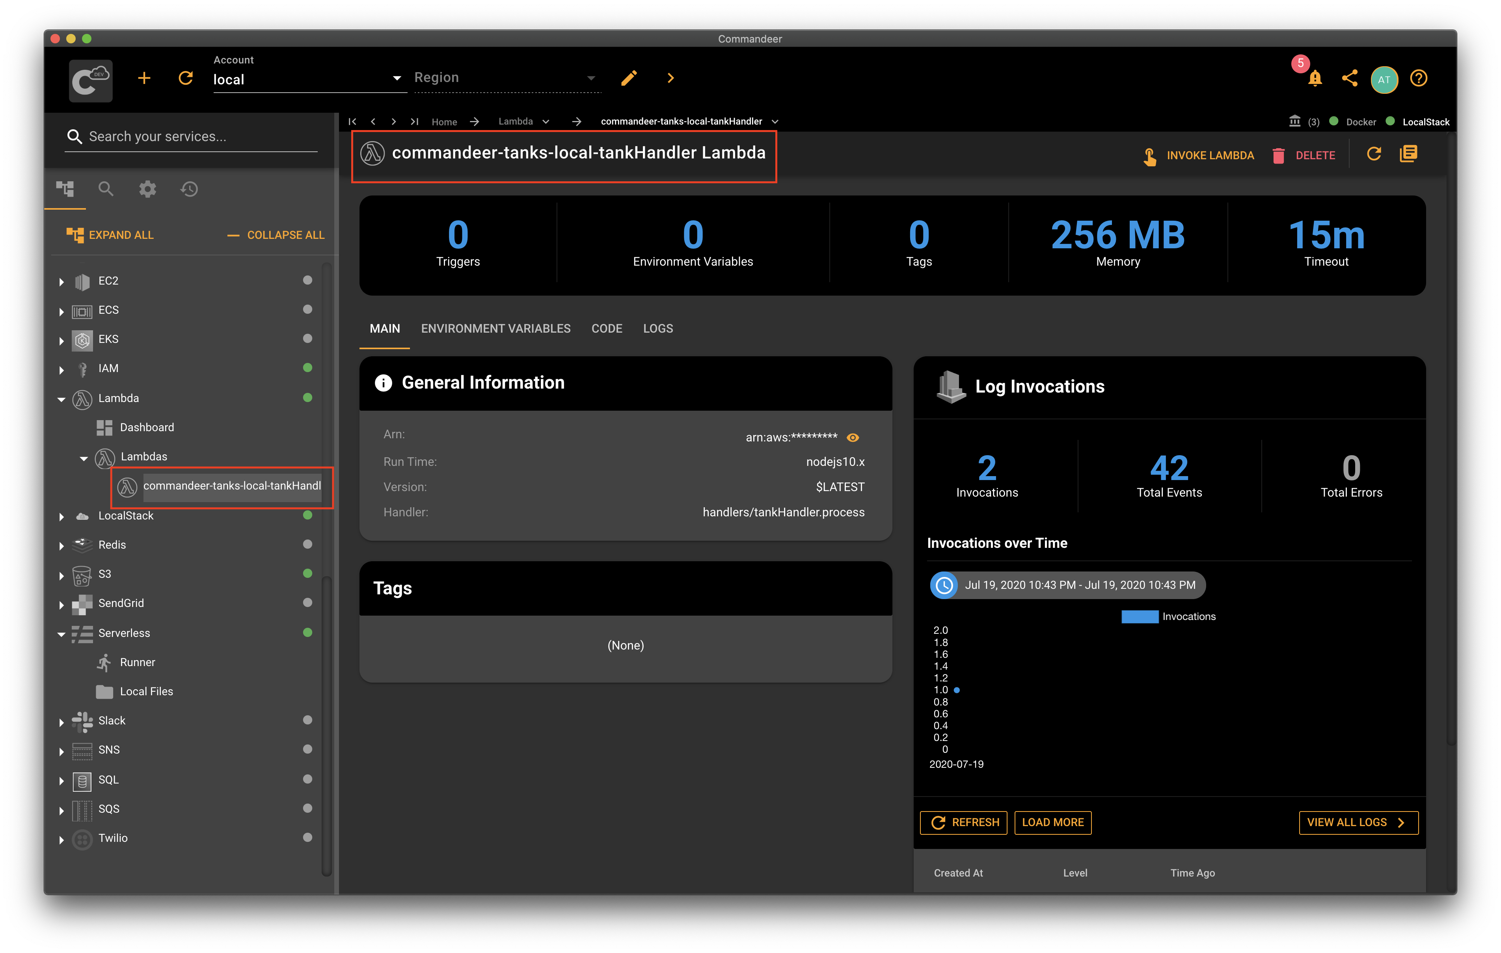
Task: Click the right arrow next to edit pencil
Action: click(671, 78)
